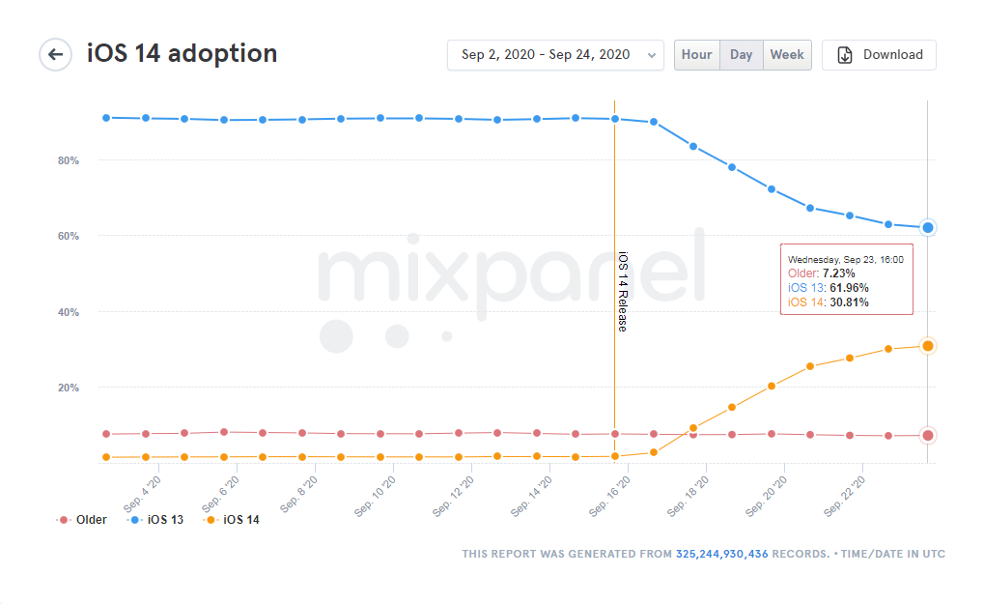
Task: Switch to Week granularity
Action: (x=787, y=55)
